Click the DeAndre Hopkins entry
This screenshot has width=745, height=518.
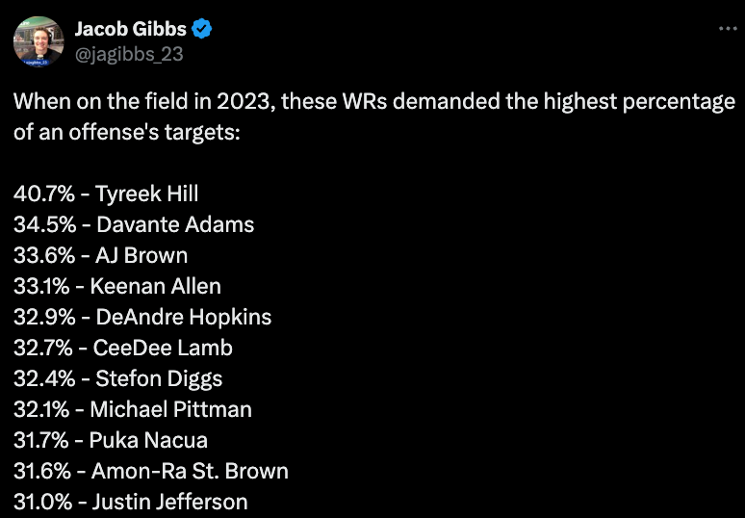142,317
